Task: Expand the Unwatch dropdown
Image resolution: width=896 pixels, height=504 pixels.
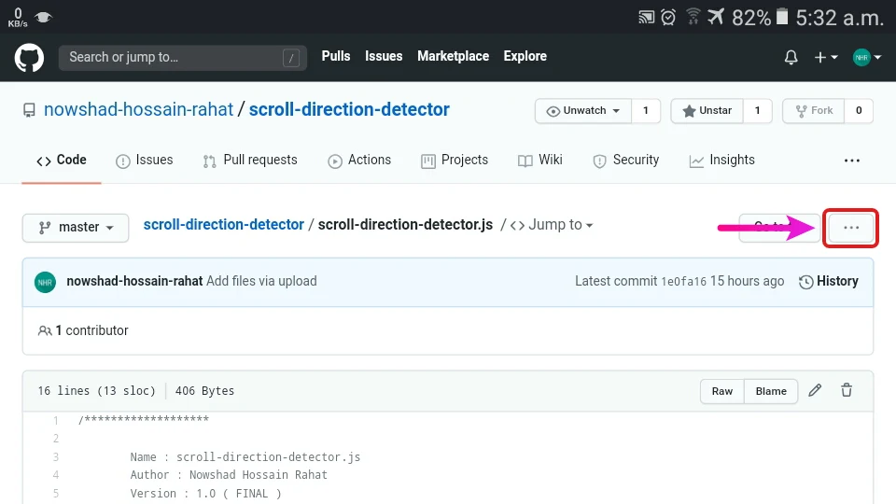Action: [x=583, y=111]
